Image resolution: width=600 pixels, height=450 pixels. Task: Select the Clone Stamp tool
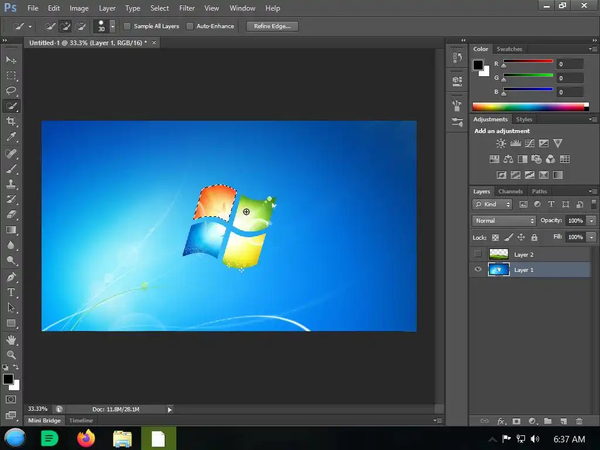click(11, 184)
